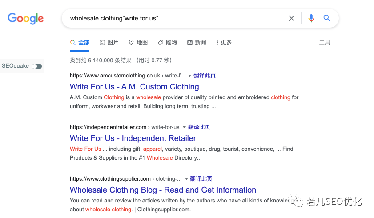Click 翻译此页 for independentretailer result
The height and width of the screenshot is (218, 374).
point(199,127)
